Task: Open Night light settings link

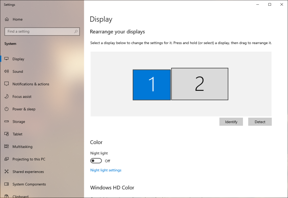Action: pyautogui.click(x=106, y=170)
